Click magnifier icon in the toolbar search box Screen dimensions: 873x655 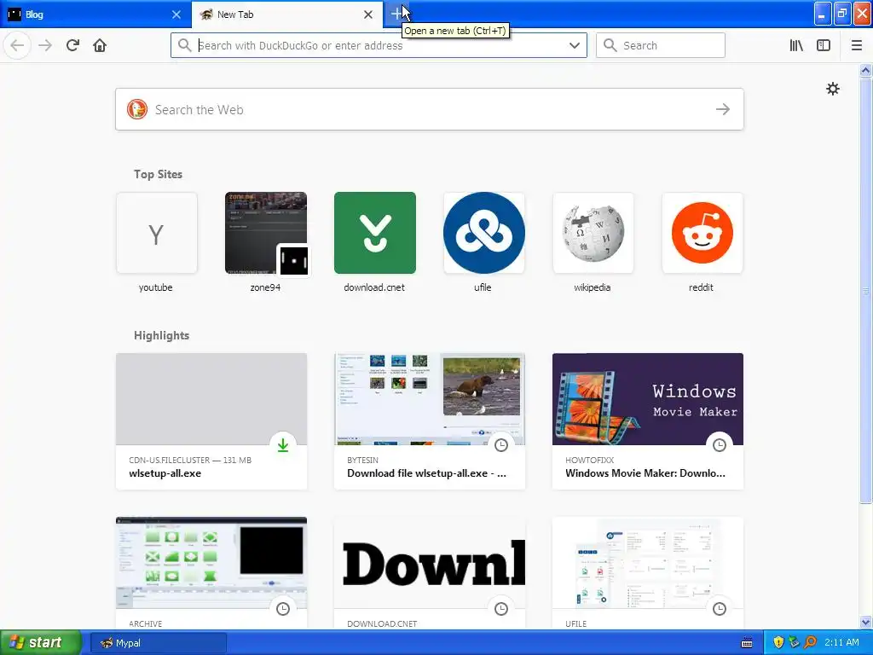(x=610, y=45)
